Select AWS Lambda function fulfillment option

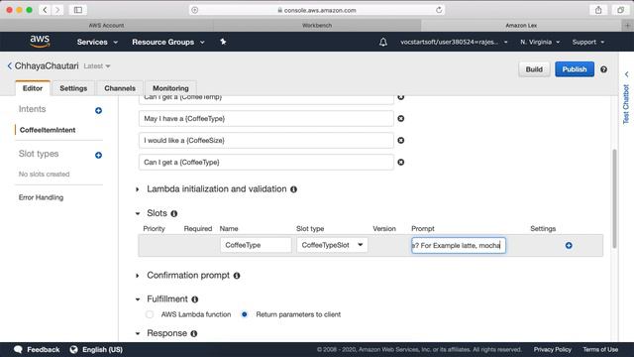150,314
